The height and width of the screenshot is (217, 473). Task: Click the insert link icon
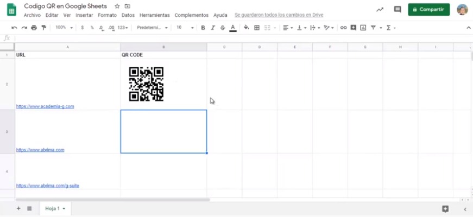[343, 28]
